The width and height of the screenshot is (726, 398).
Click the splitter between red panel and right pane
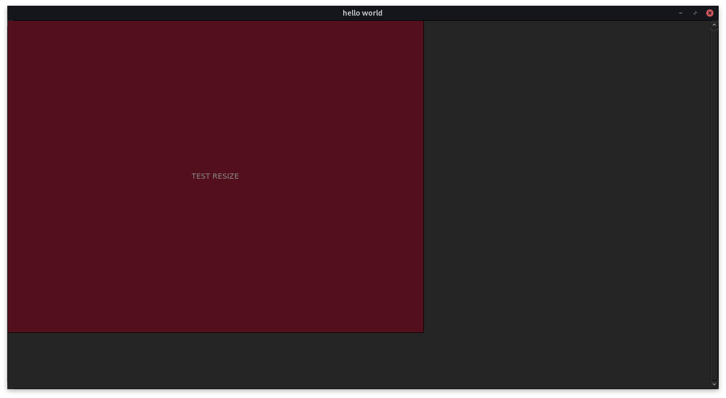(425, 177)
